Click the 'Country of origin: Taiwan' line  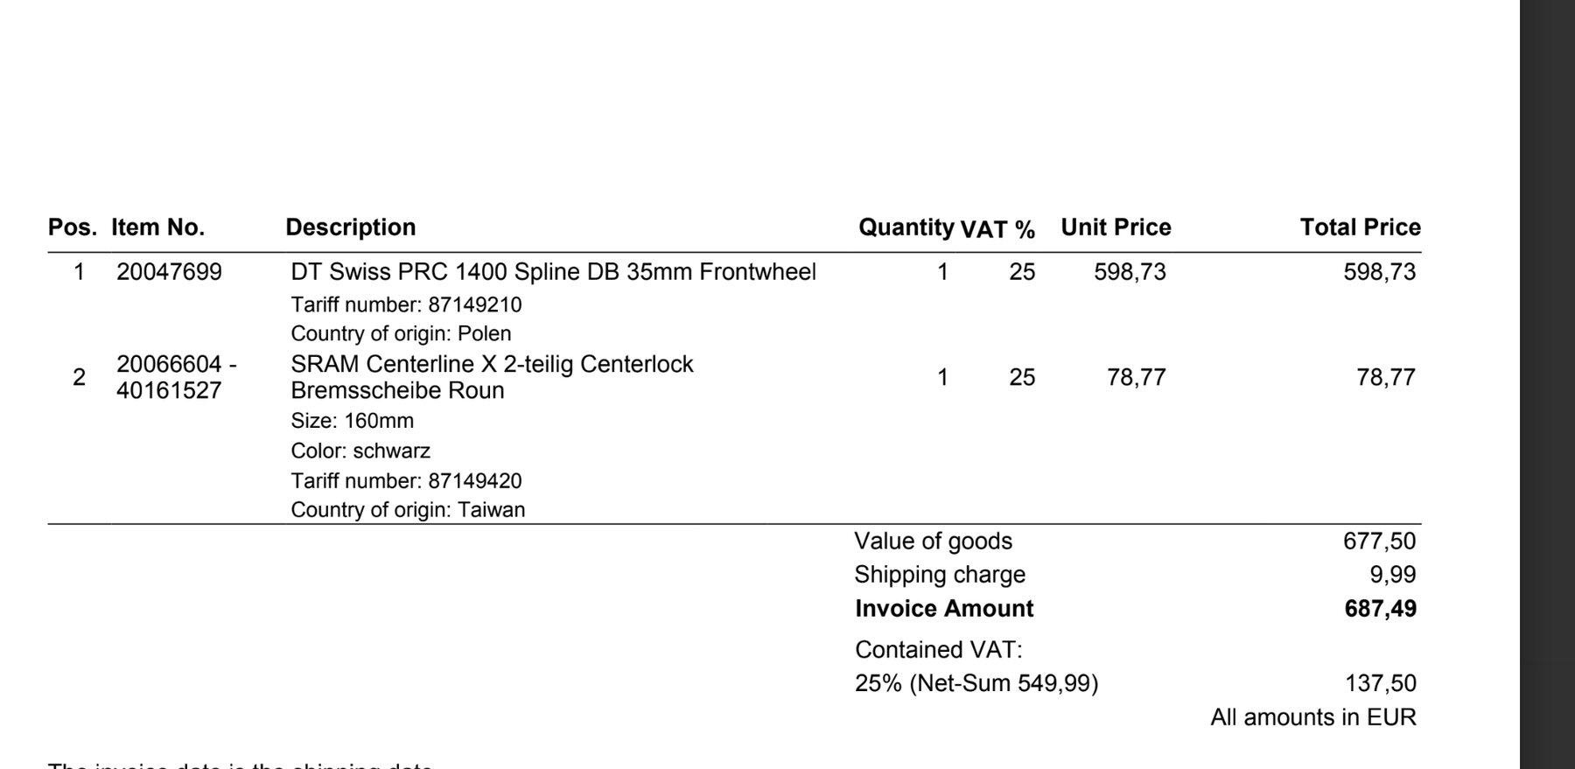408,509
